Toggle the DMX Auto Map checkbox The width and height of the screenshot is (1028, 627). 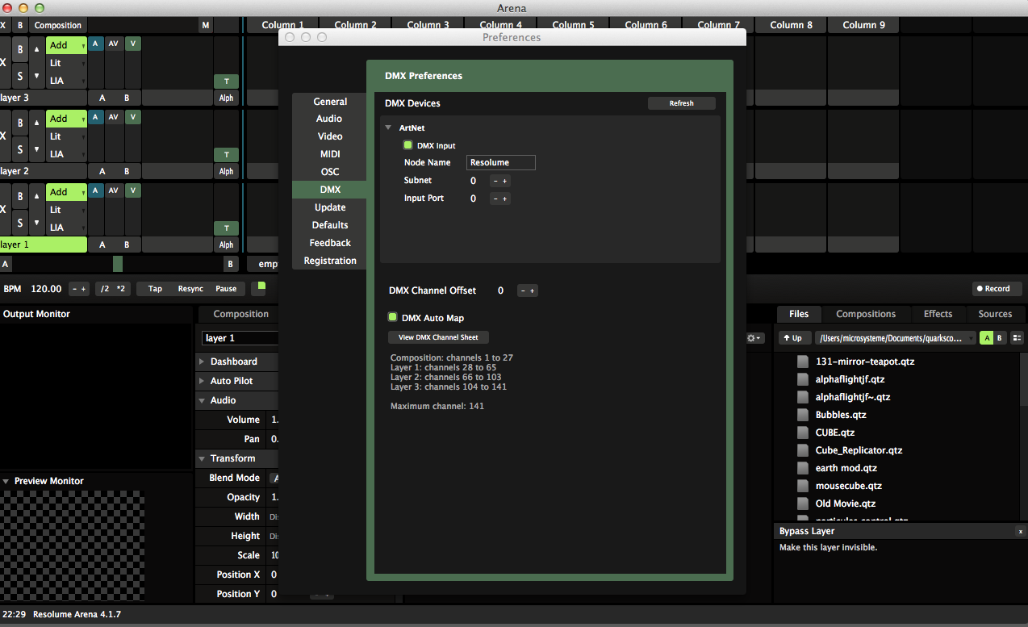[393, 318]
